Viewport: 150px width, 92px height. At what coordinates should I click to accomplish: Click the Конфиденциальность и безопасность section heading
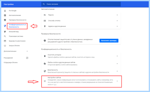click(56, 49)
